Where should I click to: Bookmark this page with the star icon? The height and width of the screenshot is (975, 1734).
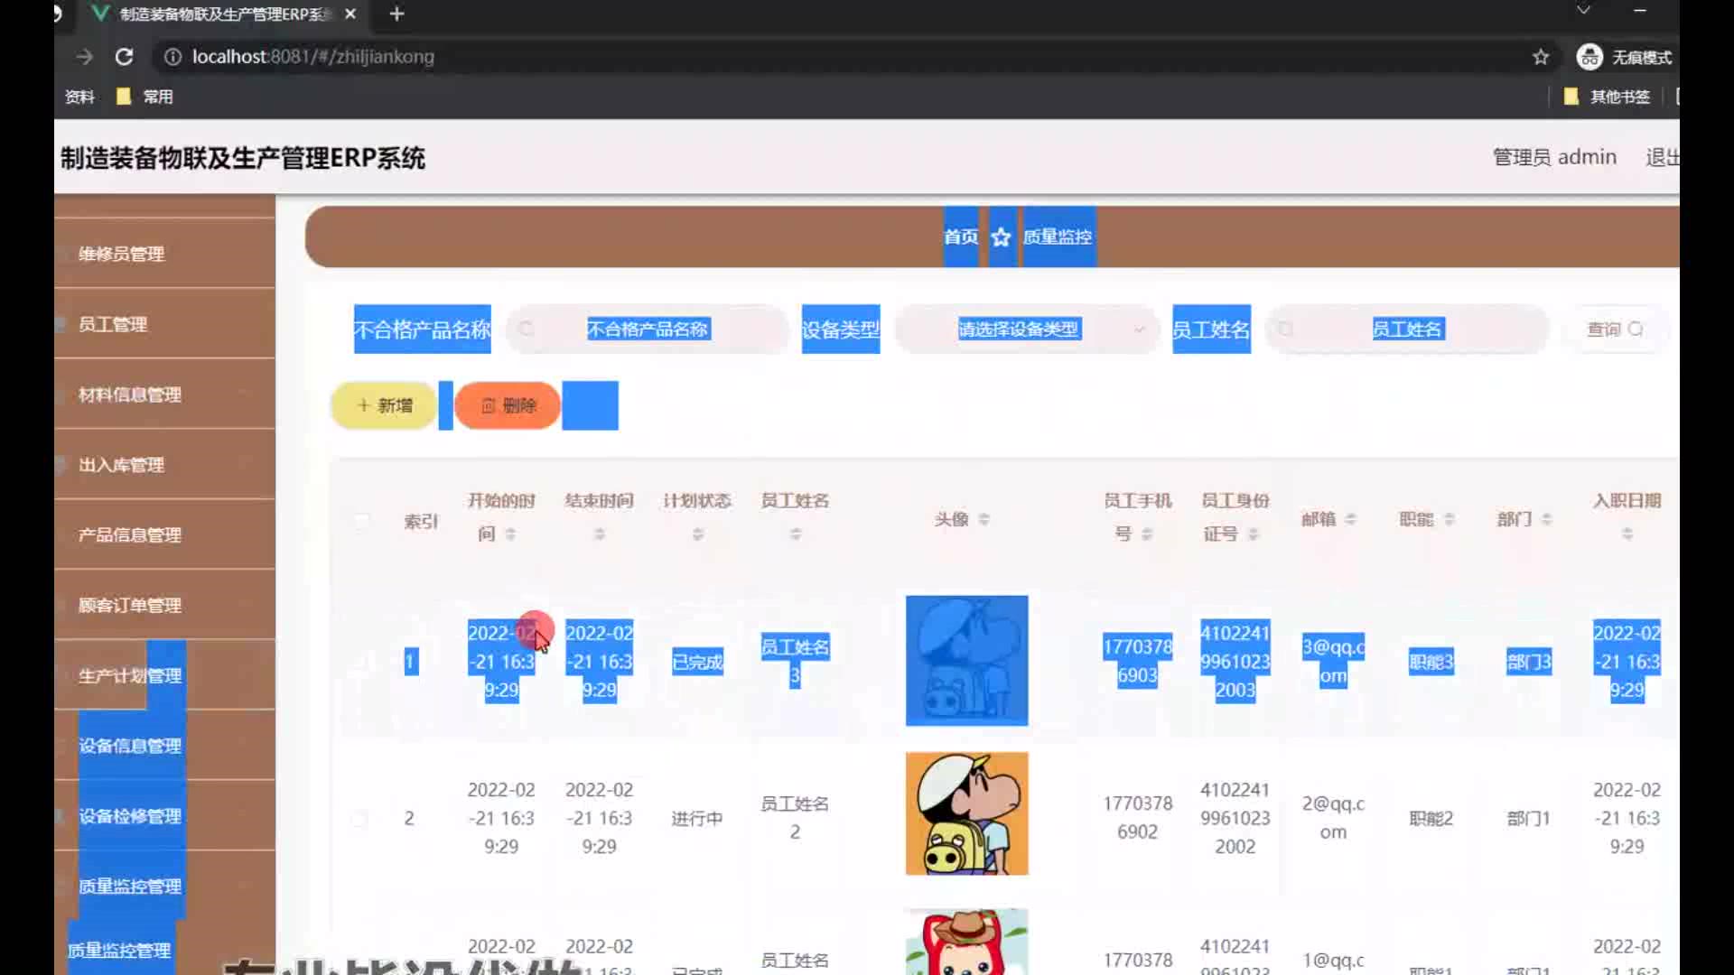(x=1541, y=57)
